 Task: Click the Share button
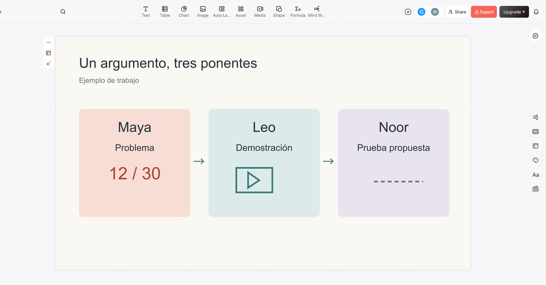[457, 12]
